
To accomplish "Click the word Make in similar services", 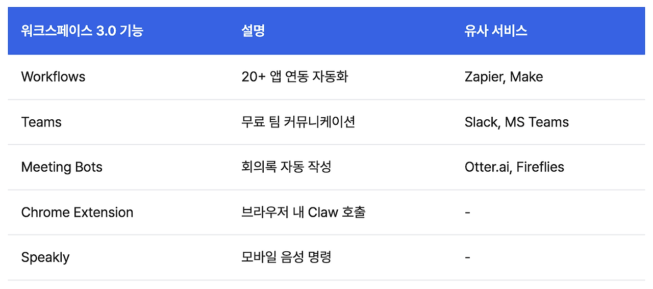I will click(x=526, y=77).
